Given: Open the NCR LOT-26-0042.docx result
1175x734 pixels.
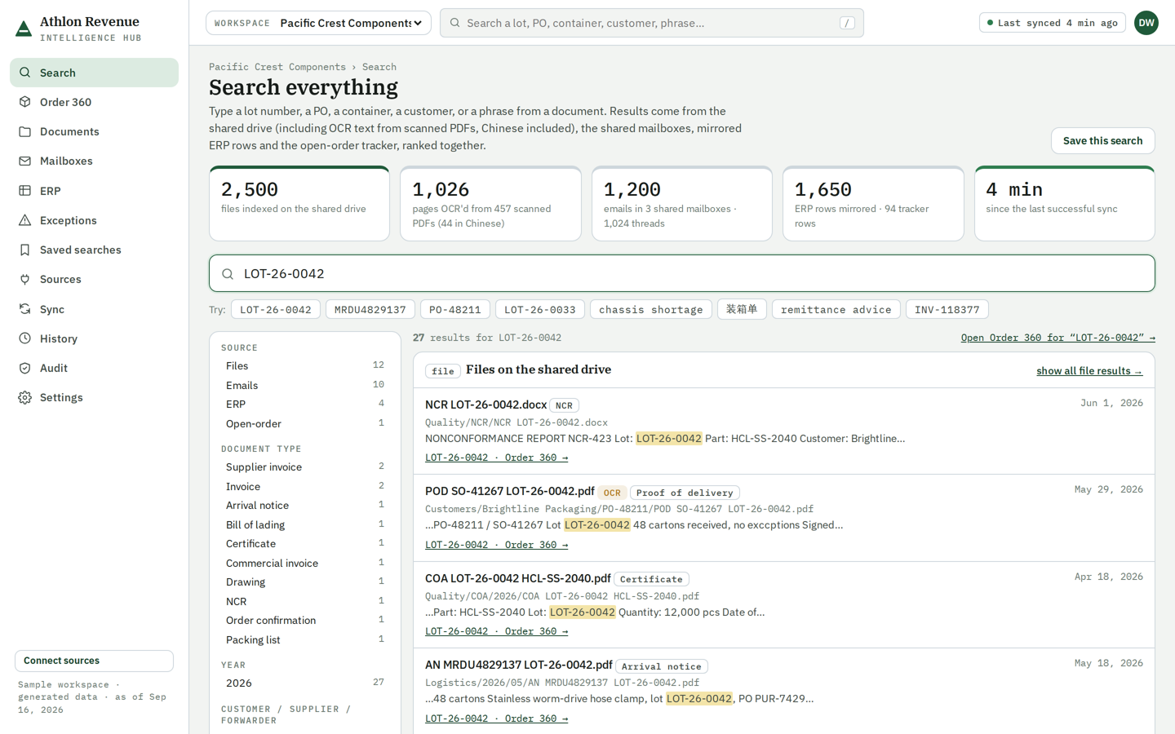Looking at the screenshot, I should click(486, 405).
